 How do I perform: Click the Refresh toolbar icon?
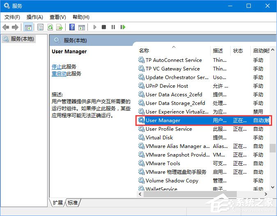click(x=50, y=27)
